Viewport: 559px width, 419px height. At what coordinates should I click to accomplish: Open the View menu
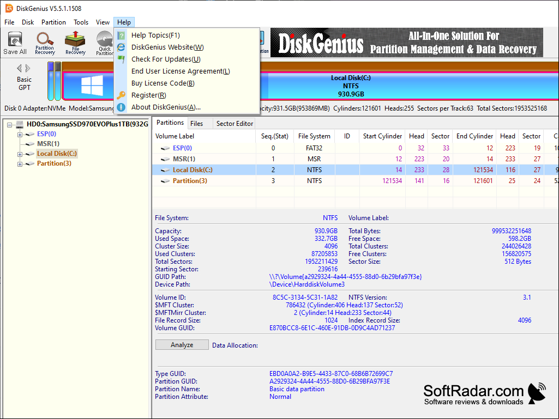[x=103, y=22]
